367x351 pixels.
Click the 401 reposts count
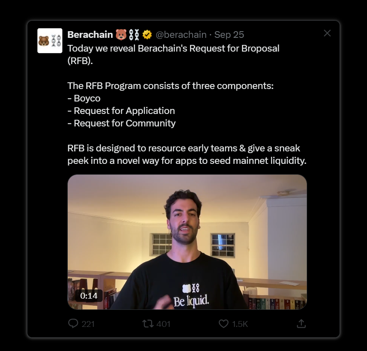163,324
